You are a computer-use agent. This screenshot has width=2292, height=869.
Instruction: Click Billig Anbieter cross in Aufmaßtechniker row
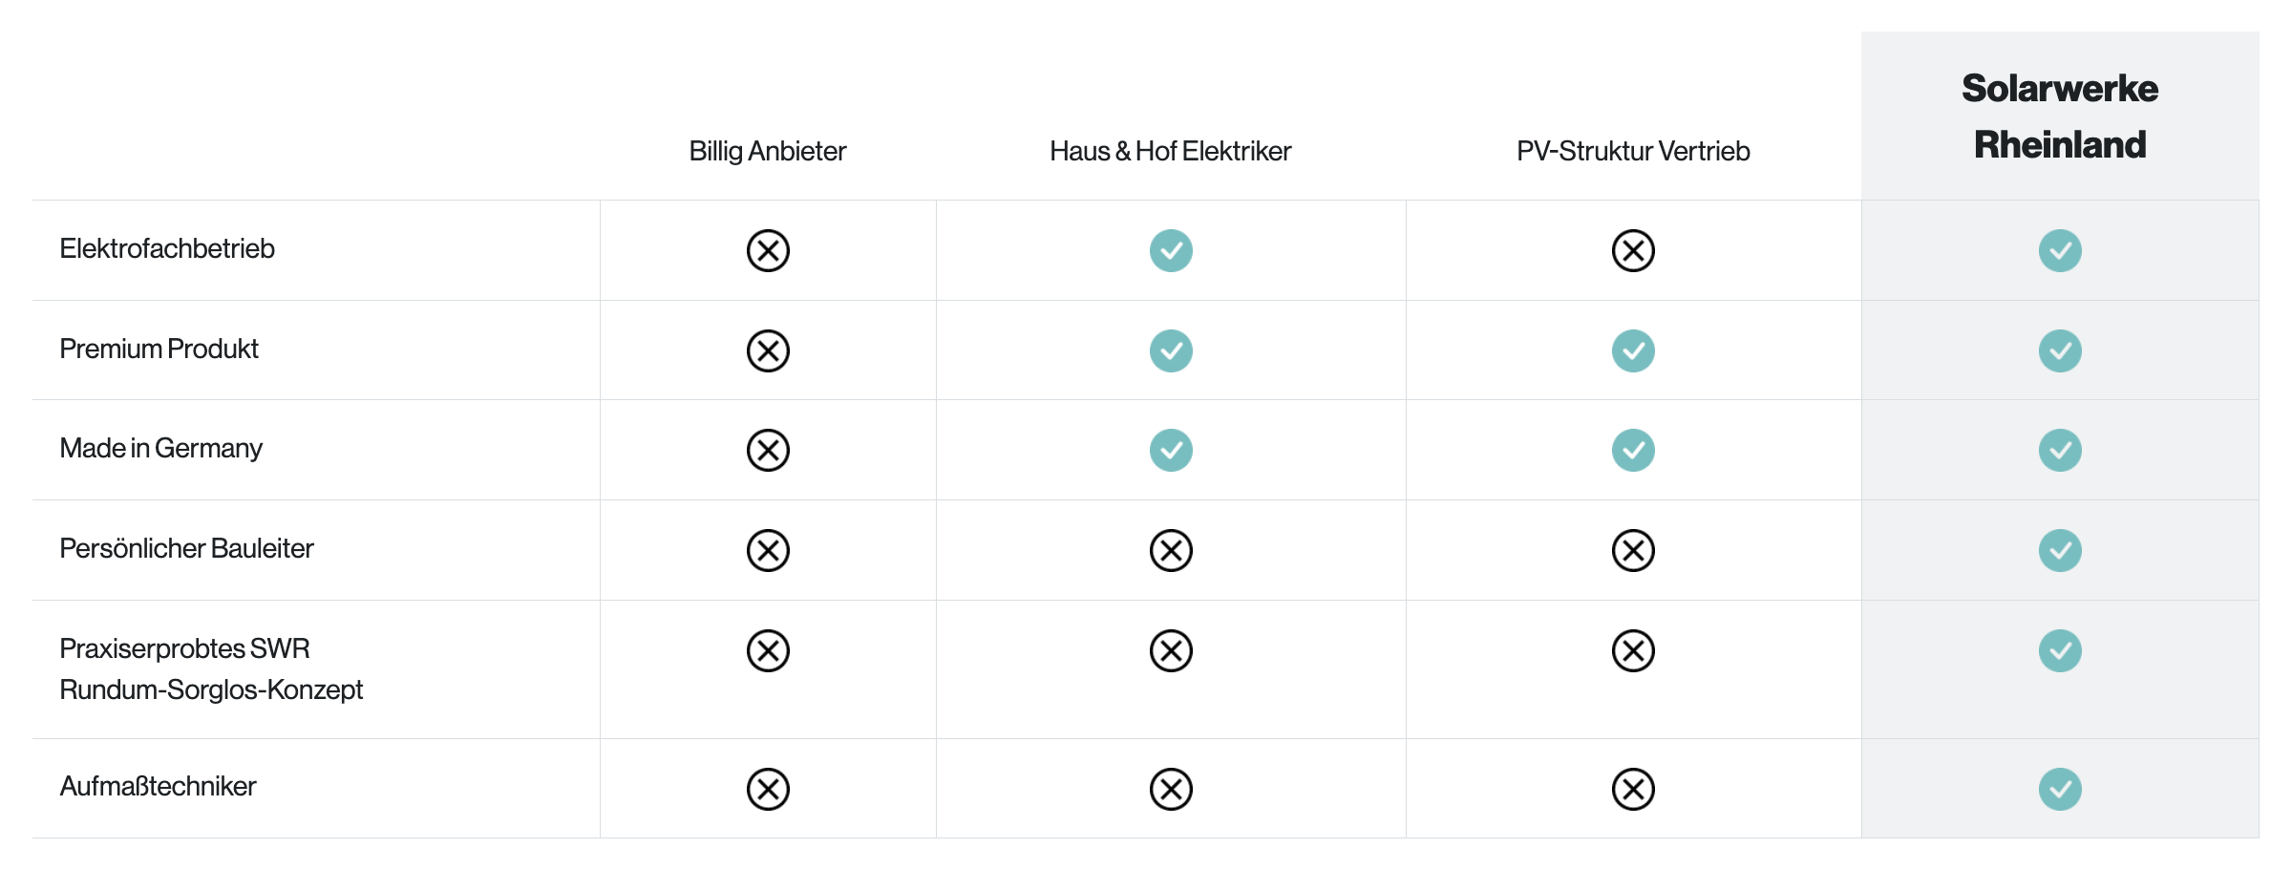[x=768, y=789]
